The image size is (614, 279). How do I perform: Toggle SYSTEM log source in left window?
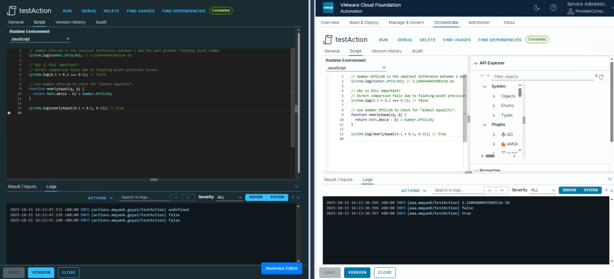(x=277, y=197)
